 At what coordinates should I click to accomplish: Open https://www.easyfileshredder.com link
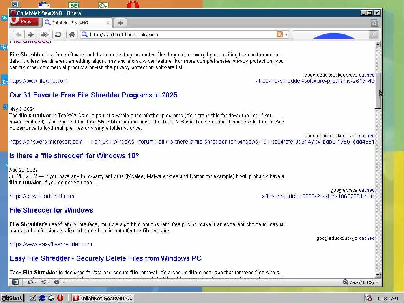pyautogui.click(x=50, y=244)
